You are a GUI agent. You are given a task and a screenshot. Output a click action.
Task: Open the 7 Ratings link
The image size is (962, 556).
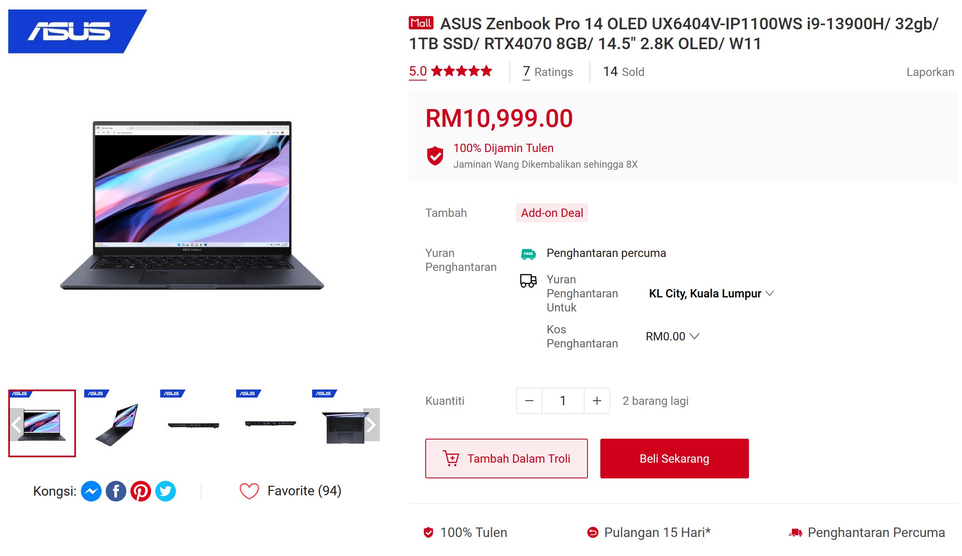pyautogui.click(x=547, y=72)
